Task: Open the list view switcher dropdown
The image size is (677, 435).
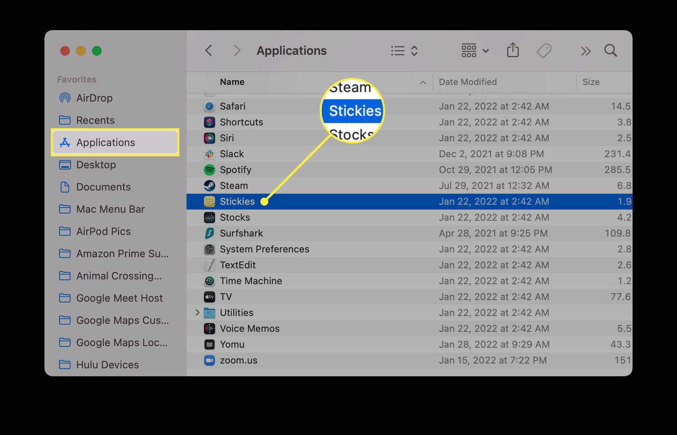Action: tap(404, 51)
